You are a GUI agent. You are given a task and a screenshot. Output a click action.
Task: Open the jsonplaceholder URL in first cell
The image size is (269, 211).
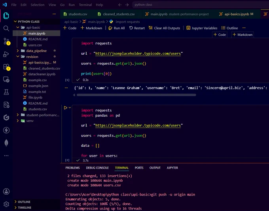[x=138, y=54]
